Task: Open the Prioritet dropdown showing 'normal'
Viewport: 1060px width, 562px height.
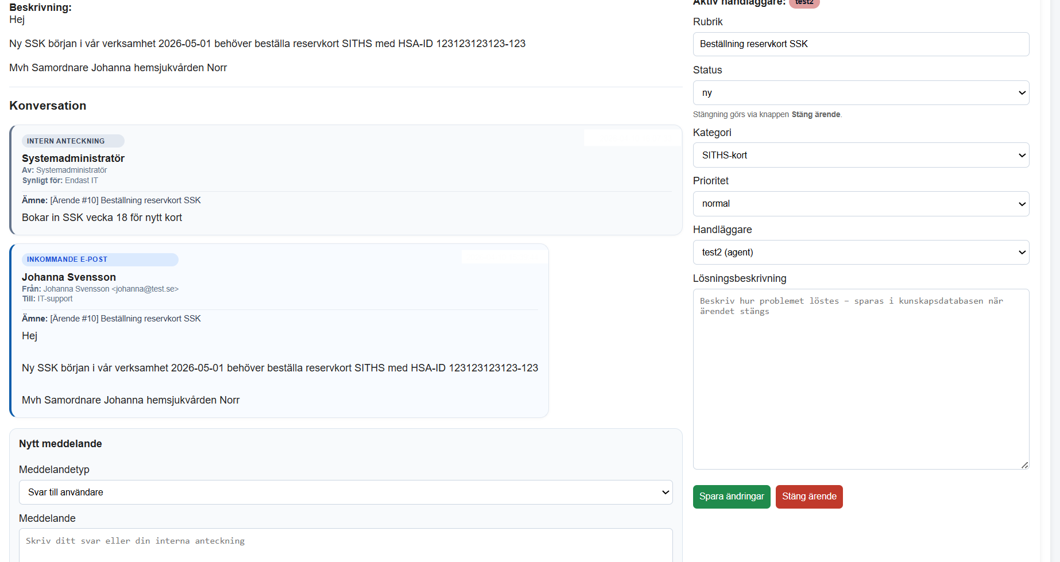Action: 860,204
